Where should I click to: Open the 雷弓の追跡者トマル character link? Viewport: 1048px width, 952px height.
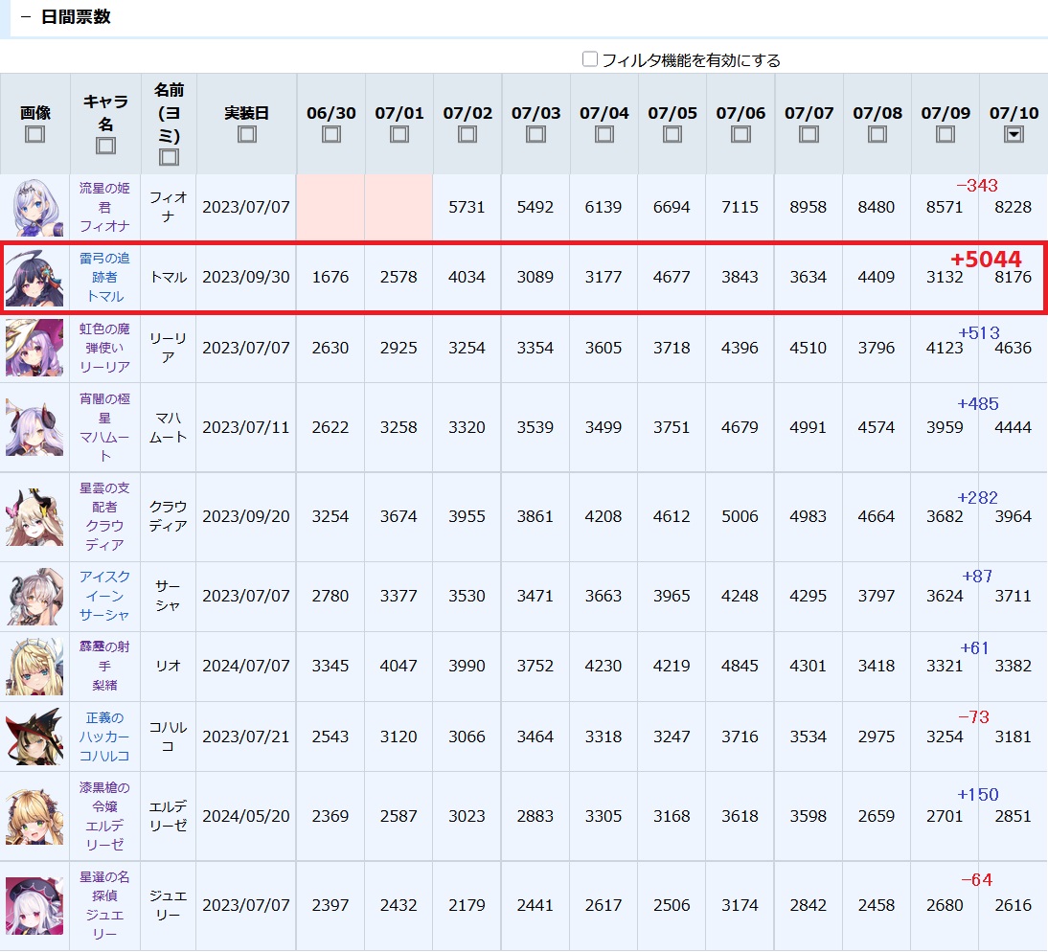click(104, 277)
